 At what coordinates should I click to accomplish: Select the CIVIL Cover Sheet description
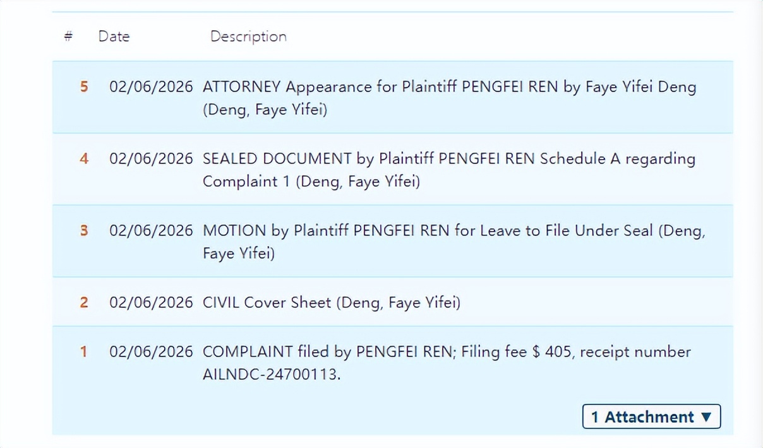[331, 303]
